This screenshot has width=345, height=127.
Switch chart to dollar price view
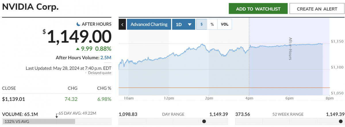point(202,24)
